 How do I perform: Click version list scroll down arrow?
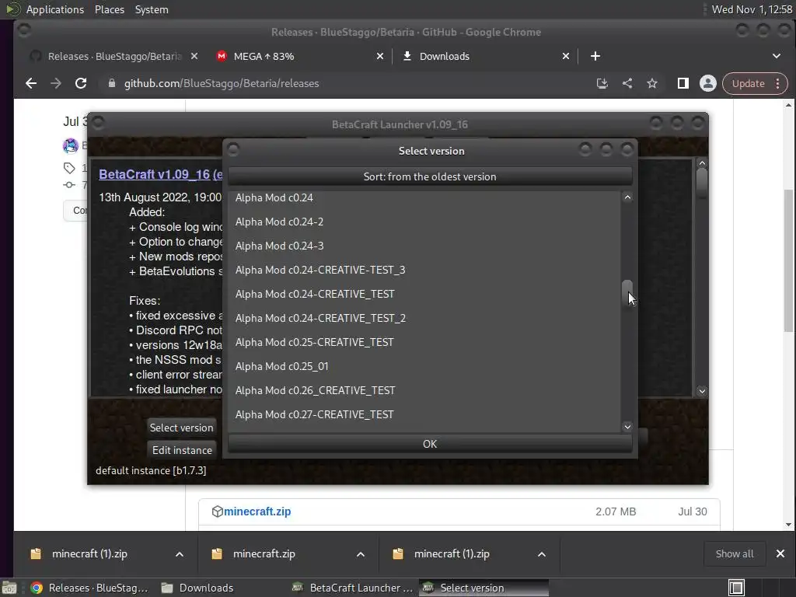(627, 427)
